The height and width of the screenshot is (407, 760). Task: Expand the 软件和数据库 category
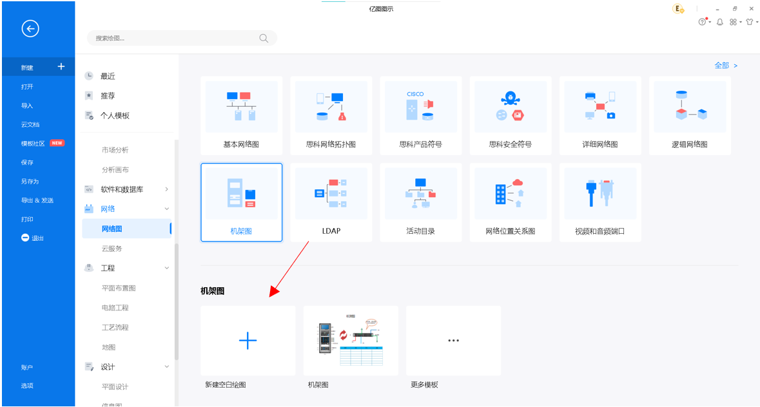point(166,189)
